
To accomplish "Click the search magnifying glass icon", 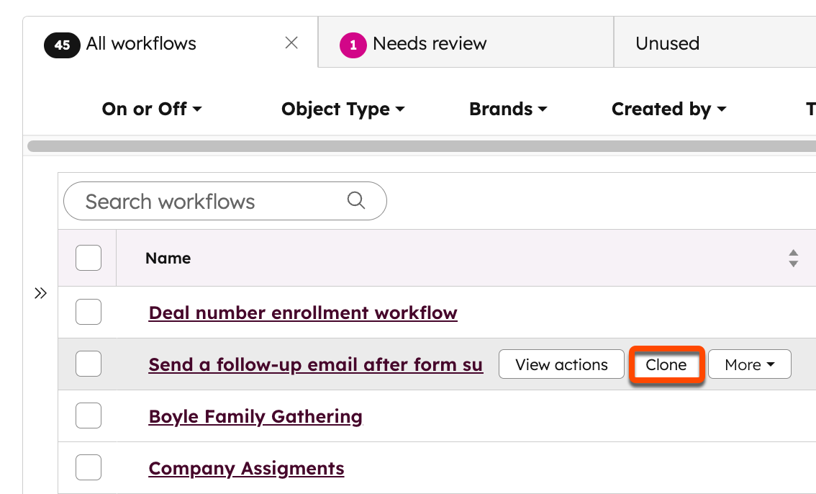I will pos(356,201).
